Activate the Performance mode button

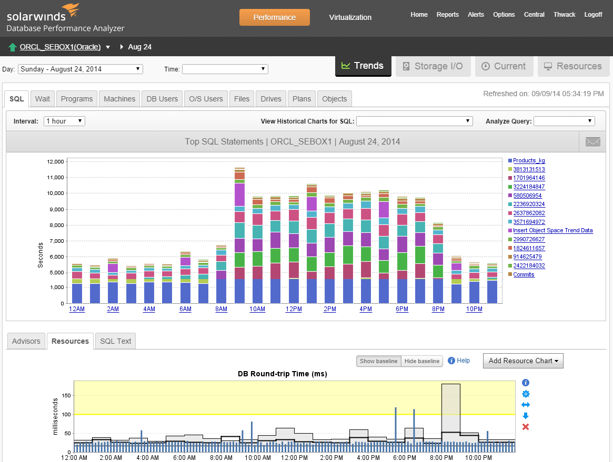pyautogui.click(x=274, y=17)
